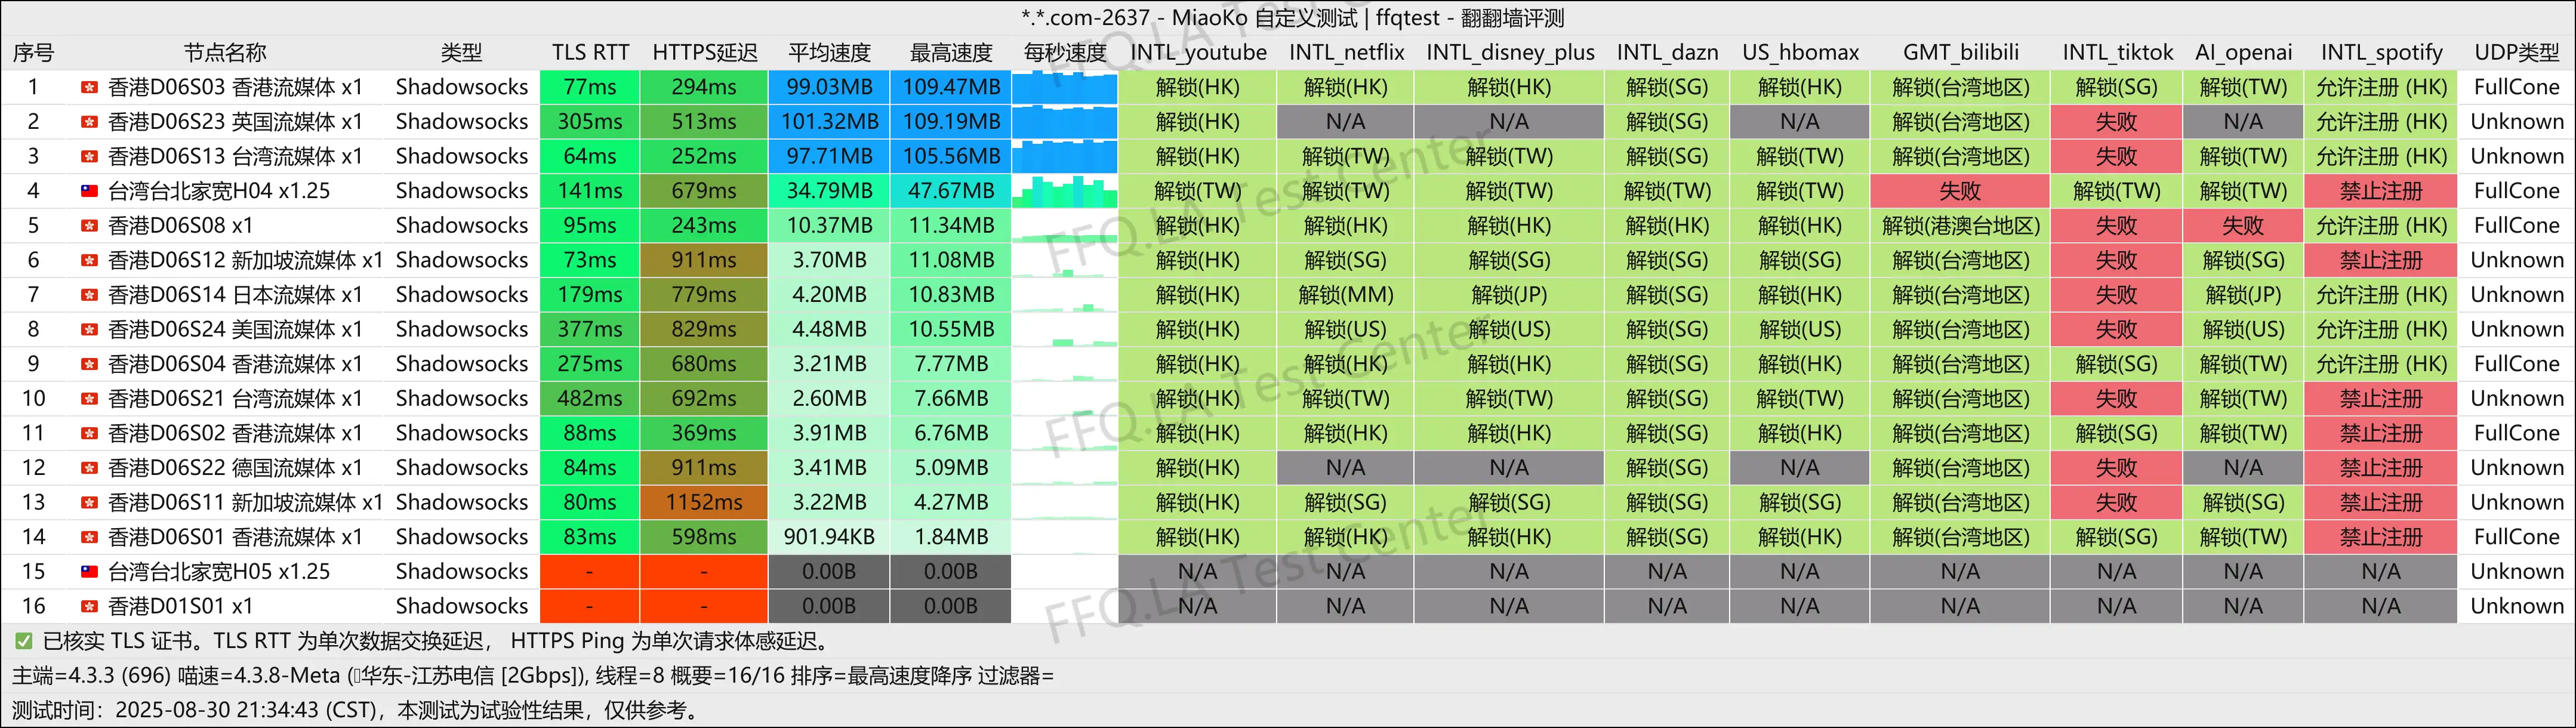The width and height of the screenshot is (2576, 728).
Task: Click the INTL_dazn column header
Action: 1667,53
